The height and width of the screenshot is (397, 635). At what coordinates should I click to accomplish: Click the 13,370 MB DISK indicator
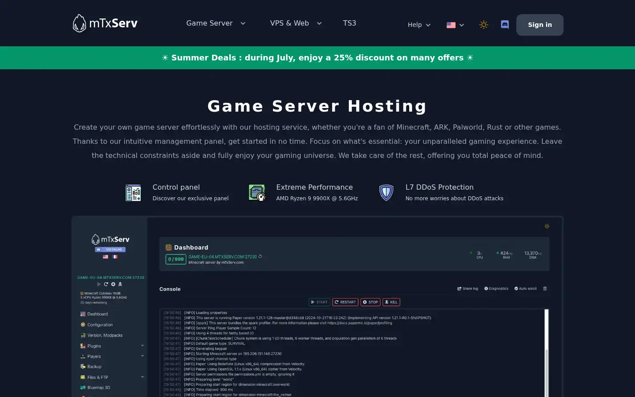point(533,255)
